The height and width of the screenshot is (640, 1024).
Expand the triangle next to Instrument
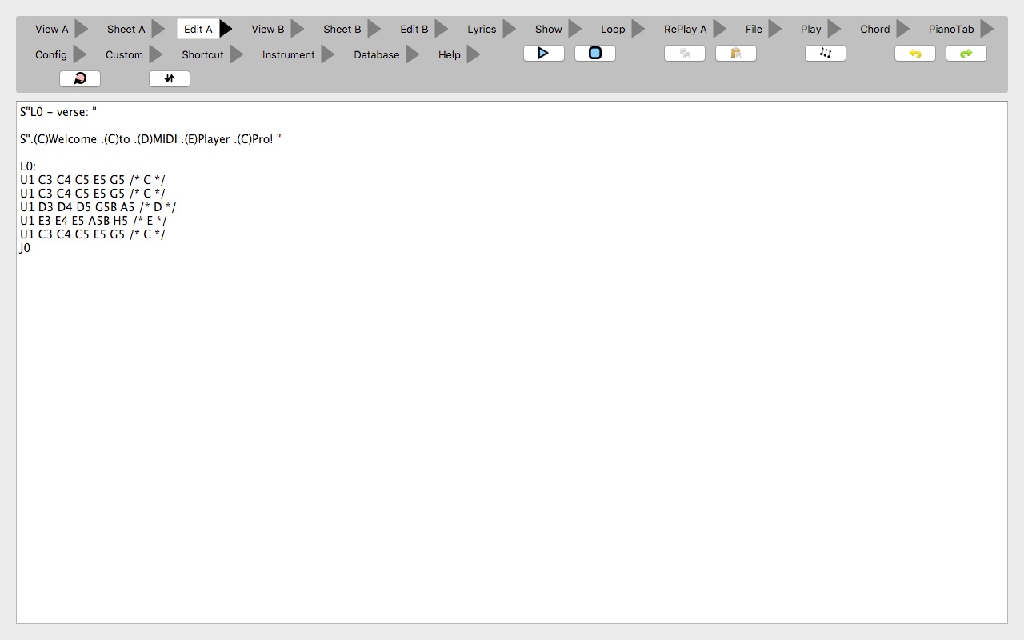tap(328, 55)
